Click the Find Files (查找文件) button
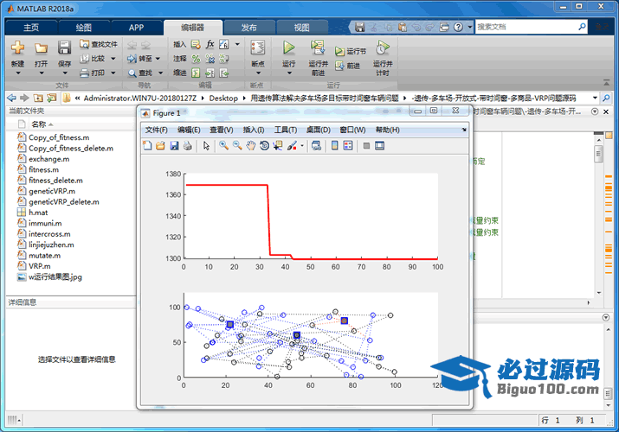Image resolution: width=619 pixels, height=432 pixels. (x=99, y=44)
